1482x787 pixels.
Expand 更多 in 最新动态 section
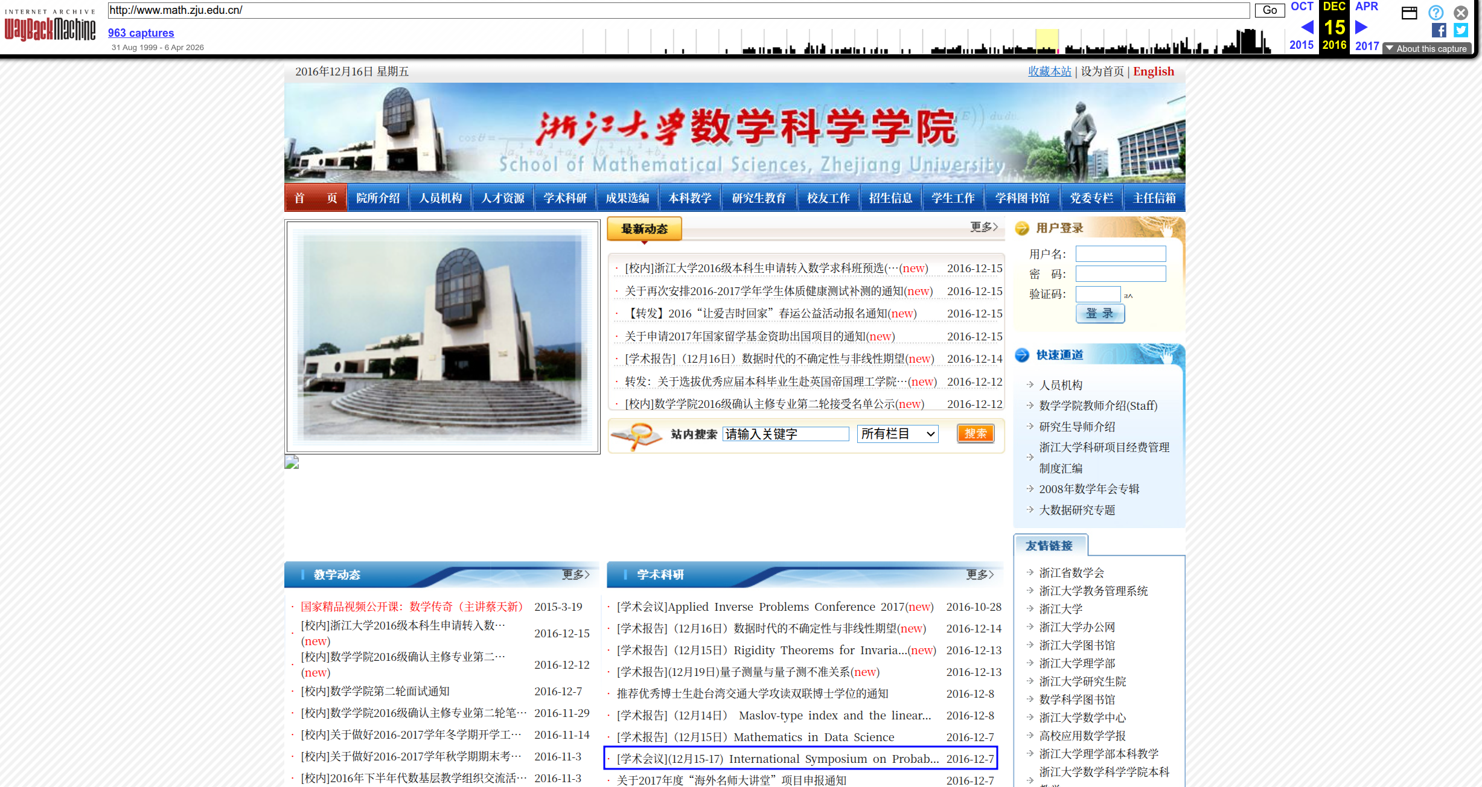983,227
